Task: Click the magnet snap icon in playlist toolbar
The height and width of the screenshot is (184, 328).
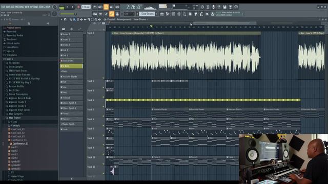Action: [65, 19]
